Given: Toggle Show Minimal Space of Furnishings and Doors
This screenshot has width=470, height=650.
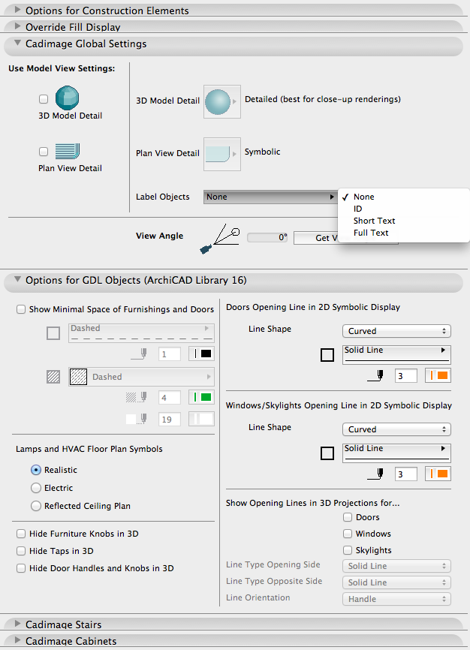Looking at the screenshot, I should [x=21, y=309].
